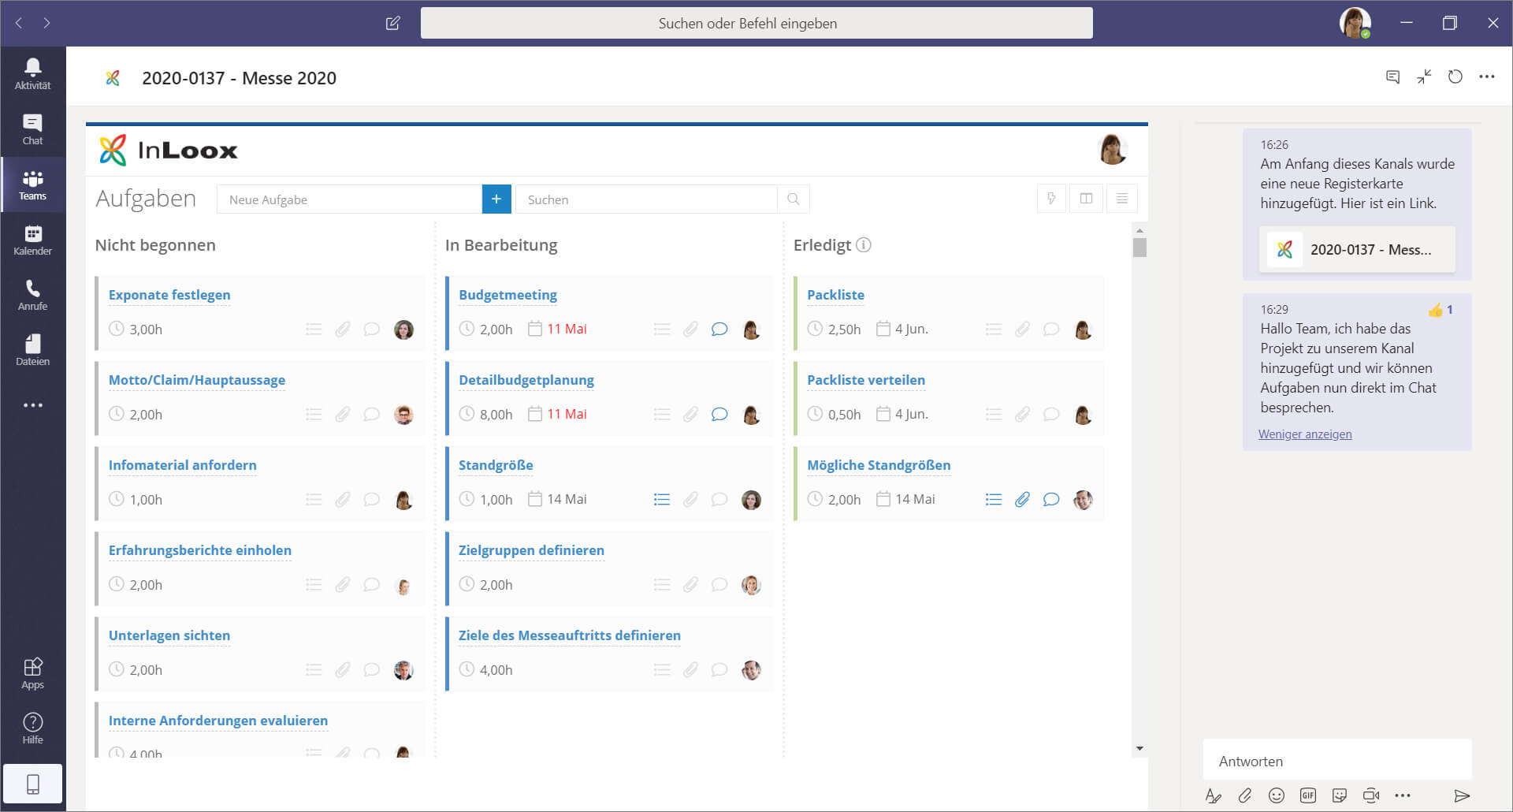
Task: Open comments on Mögliche Standgrößen card
Action: coord(1051,499)
